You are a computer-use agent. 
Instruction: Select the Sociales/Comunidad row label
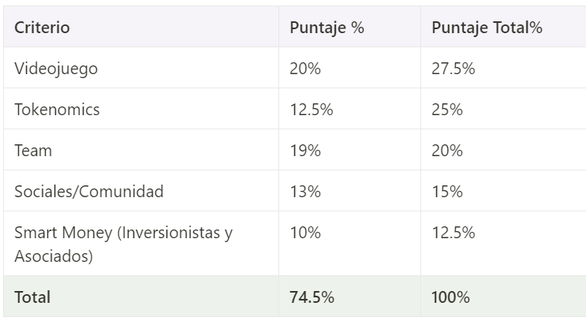(89, 192)
